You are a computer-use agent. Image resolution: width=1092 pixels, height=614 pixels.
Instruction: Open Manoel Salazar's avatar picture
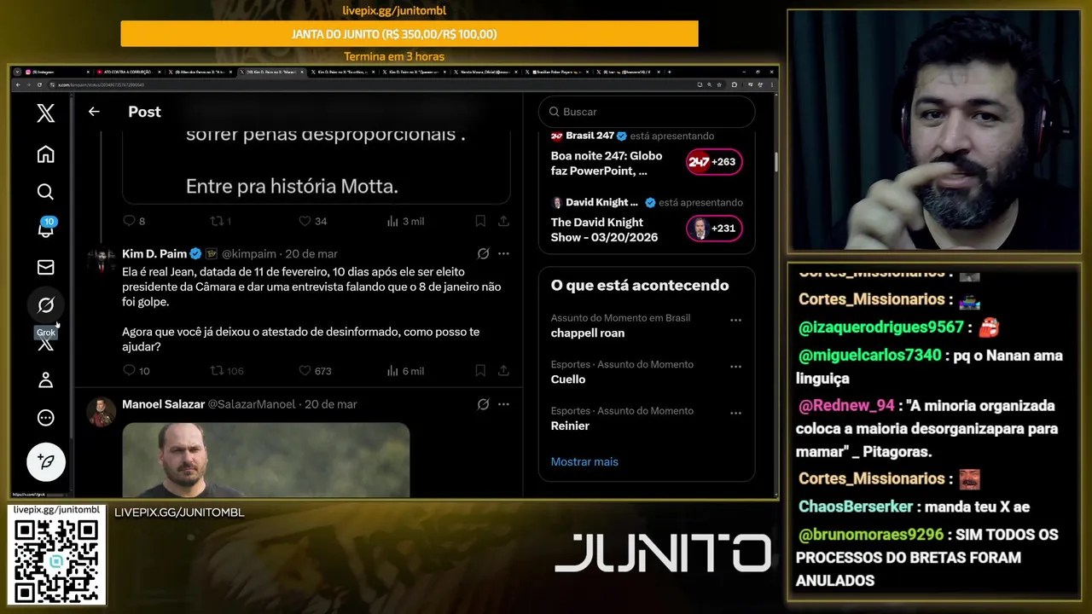coord(102,411)
